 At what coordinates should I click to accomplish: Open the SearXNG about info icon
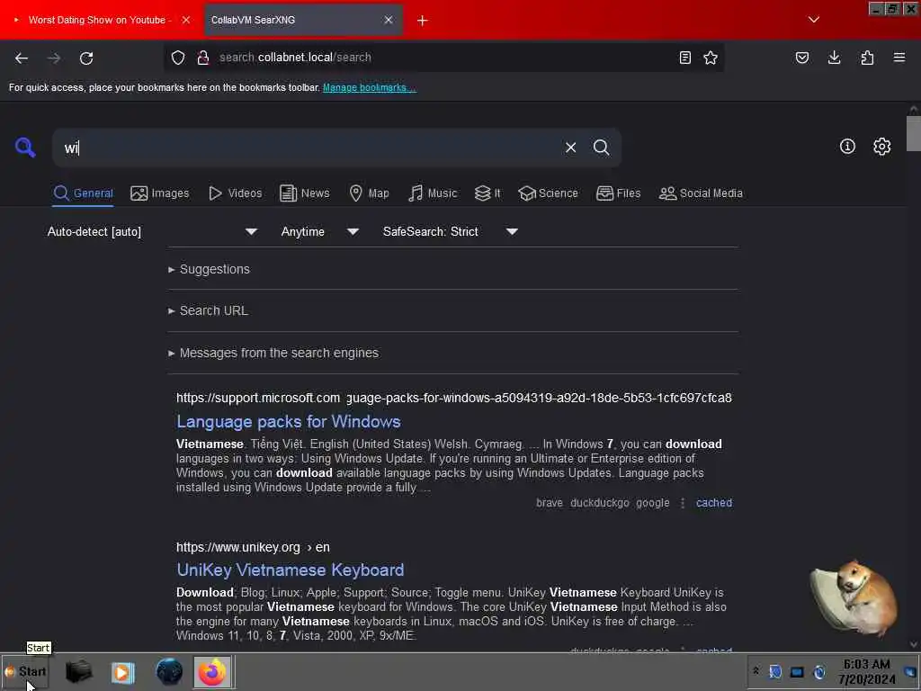click(x=847, y=147)
